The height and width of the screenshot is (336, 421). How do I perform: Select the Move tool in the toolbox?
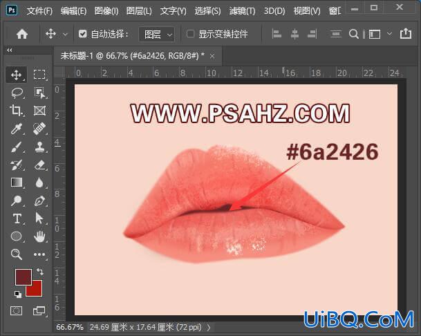click(x=16, y=75)
